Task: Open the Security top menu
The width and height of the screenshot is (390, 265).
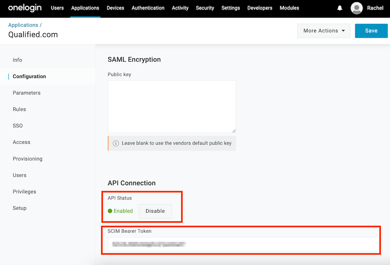Action: tap(205, 8)
